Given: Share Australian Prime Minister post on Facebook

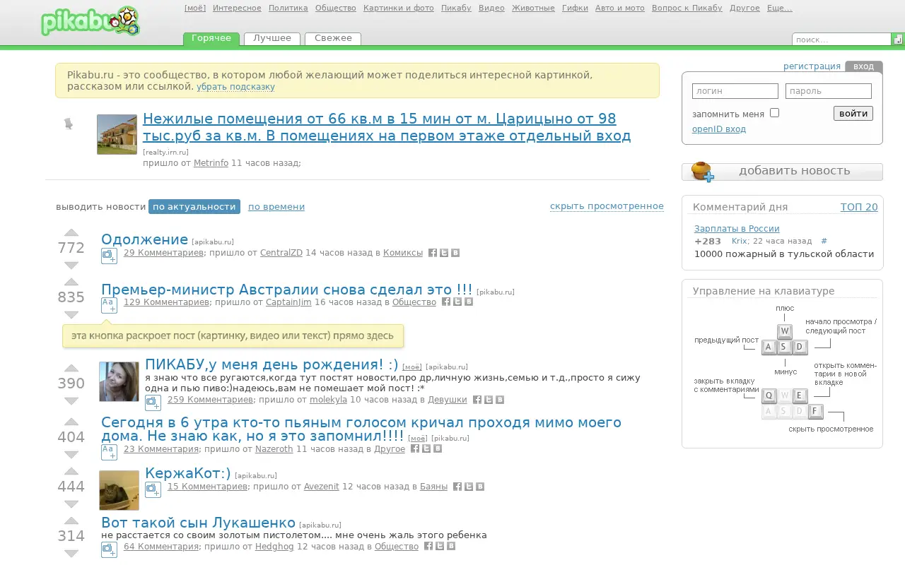Looking at the screenshot, I should click(x=446, y=302).
